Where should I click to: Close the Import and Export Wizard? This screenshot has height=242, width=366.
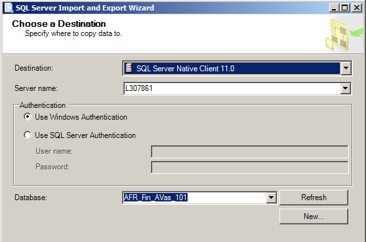357,8
